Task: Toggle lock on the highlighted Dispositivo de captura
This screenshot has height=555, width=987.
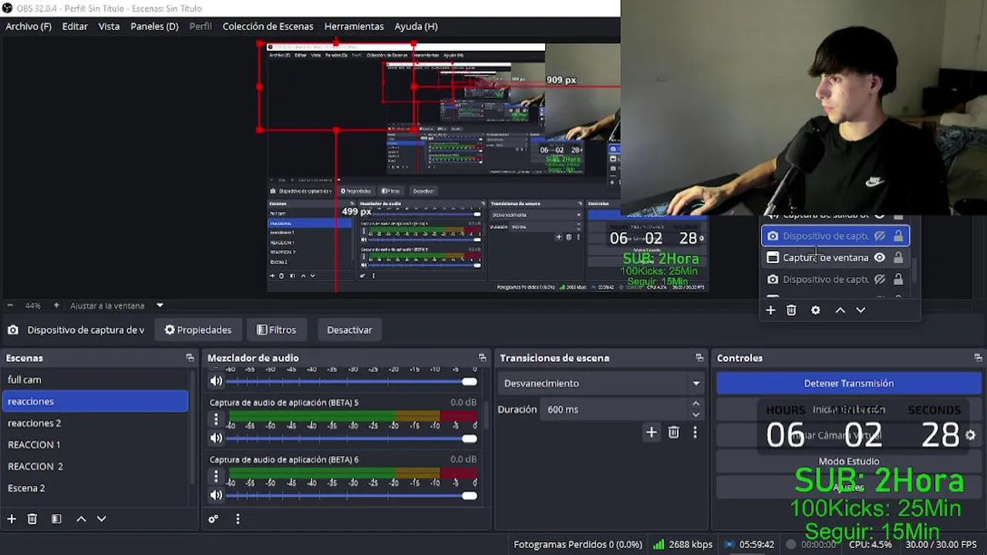Action: click(x=898, y=236)
